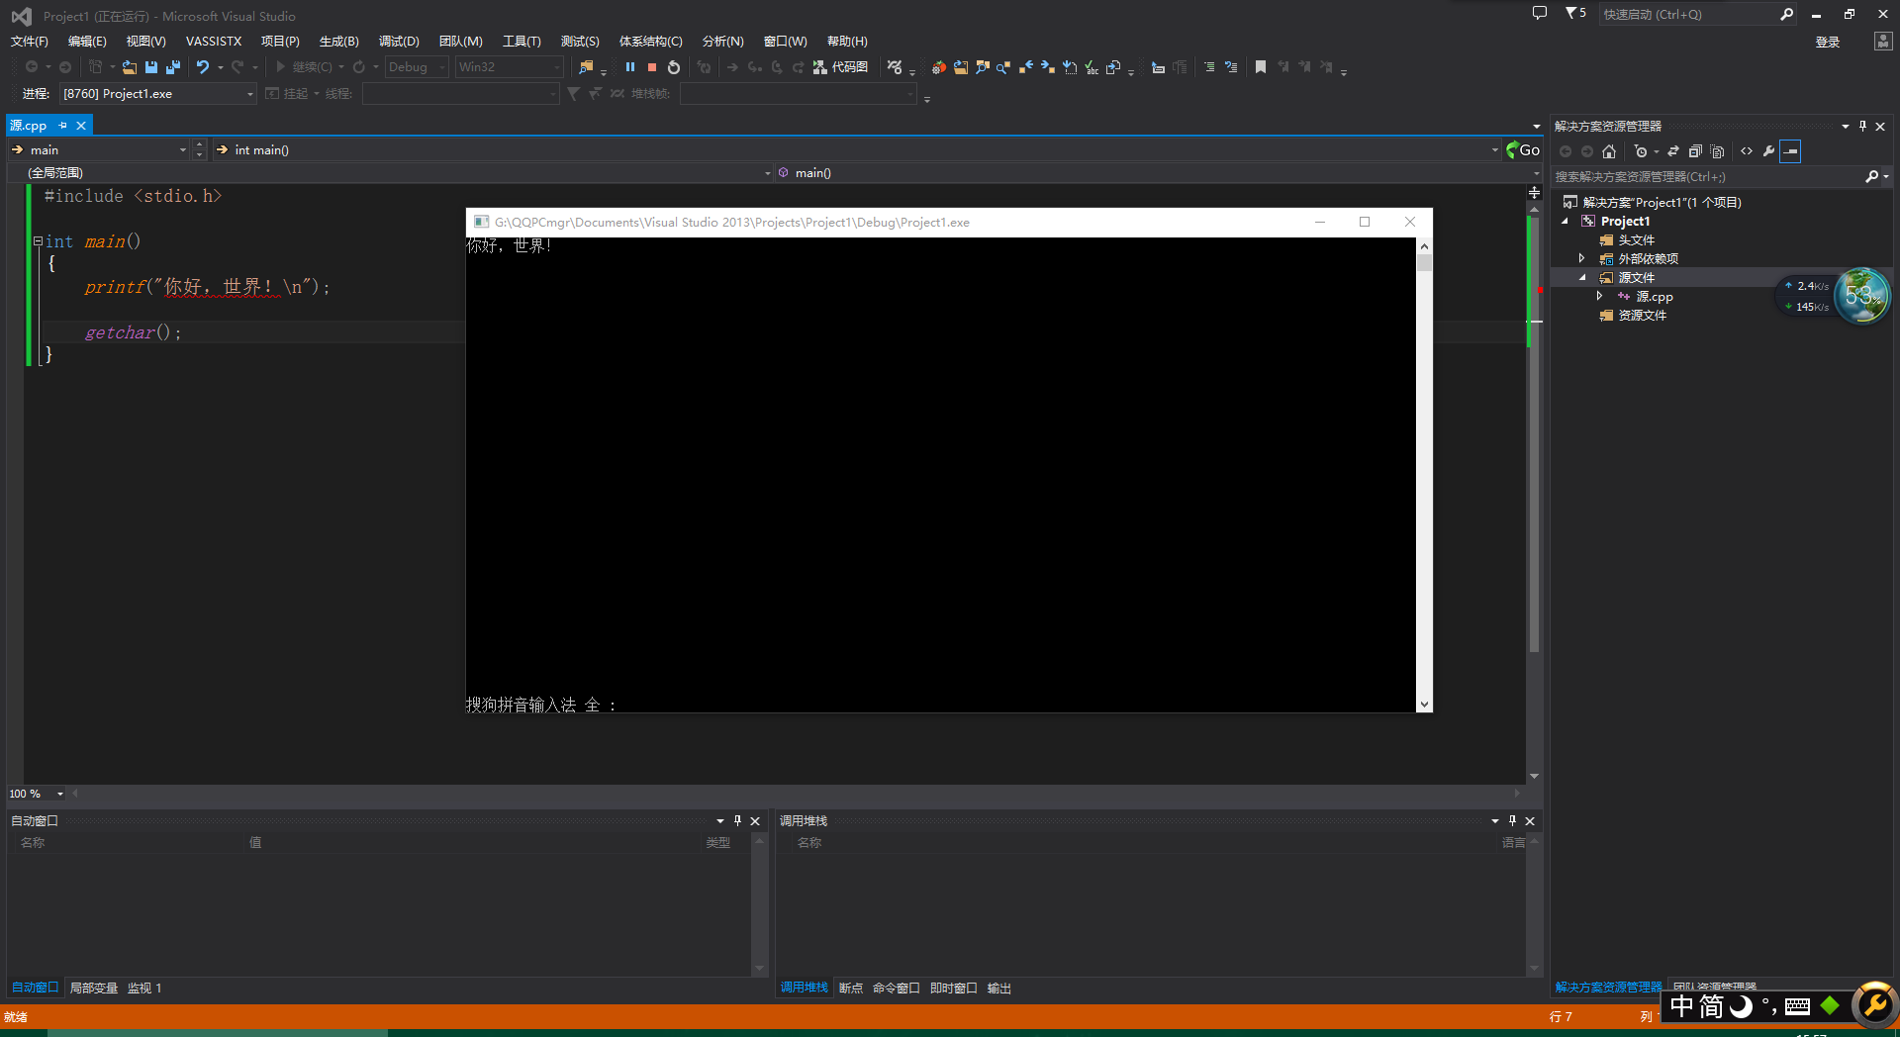The width and height of the screenshot is (1900, 1037).
Task: Switch to the 监视 1 tab
Action: pyautogui.click(x=144, y=988)
